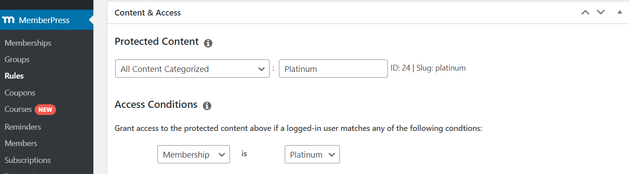Image resolution: width=629 pixels, height=174 pixels.
Task: Click info icon beside Access Conditions
Action: [x=207, y=106]
